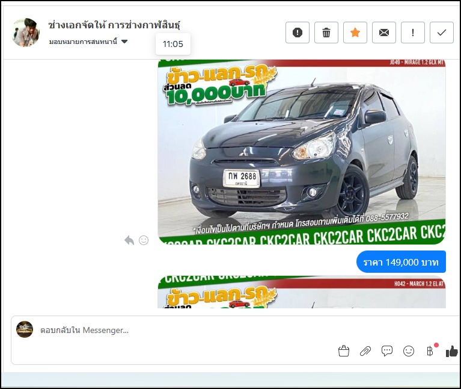Click the ราคา 149,000 บาท message bubble

401,262
